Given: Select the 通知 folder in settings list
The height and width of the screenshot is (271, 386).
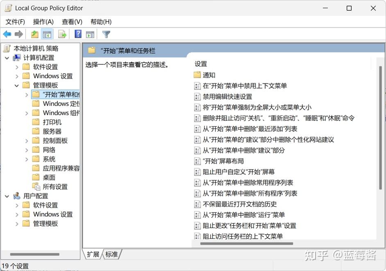Looking at the screenshot, I should tap(209, 75).
